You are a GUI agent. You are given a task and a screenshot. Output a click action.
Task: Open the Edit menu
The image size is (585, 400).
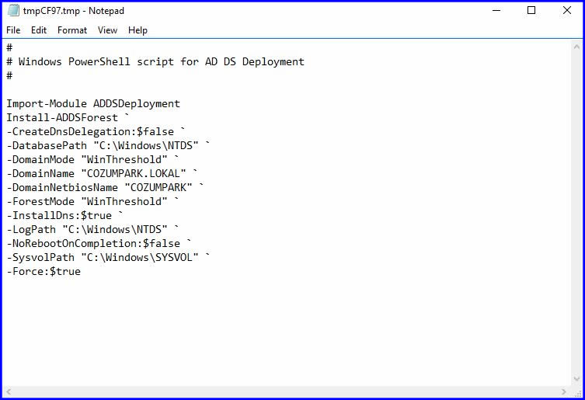(39, 30)
